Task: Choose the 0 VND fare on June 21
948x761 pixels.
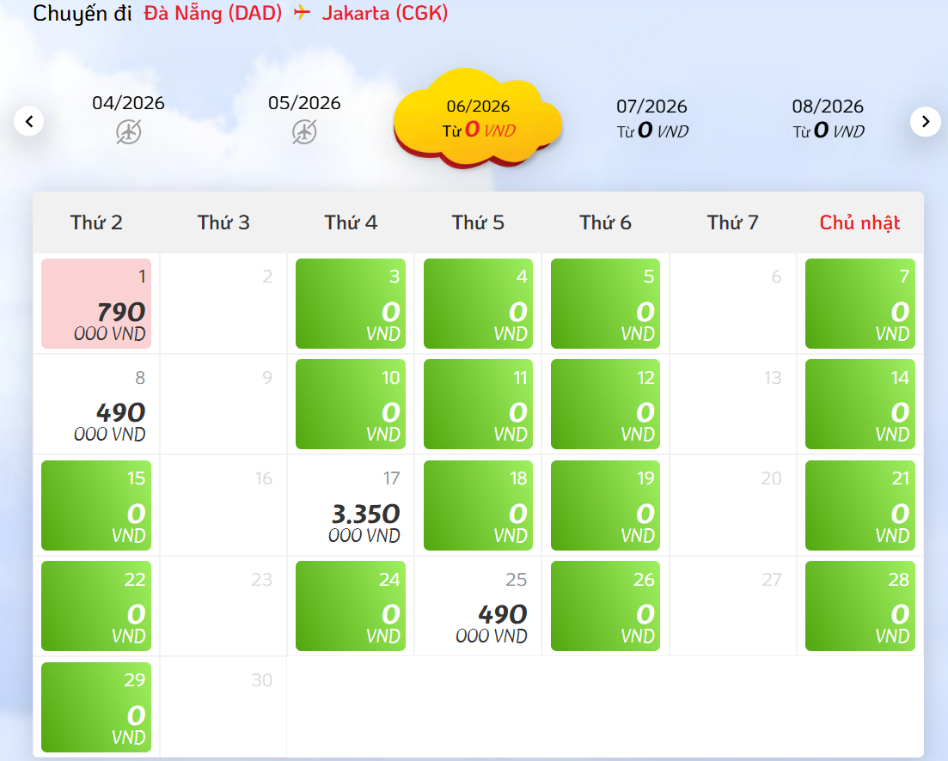Action: coord(859,506)
